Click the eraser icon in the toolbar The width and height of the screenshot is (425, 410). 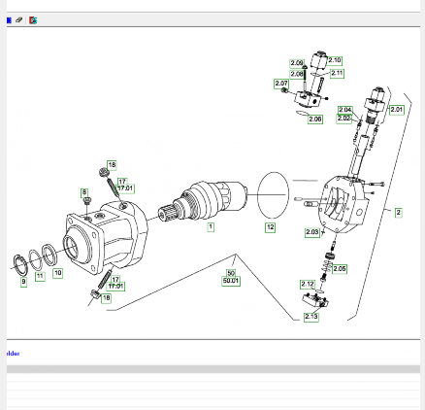coord(19,20)
